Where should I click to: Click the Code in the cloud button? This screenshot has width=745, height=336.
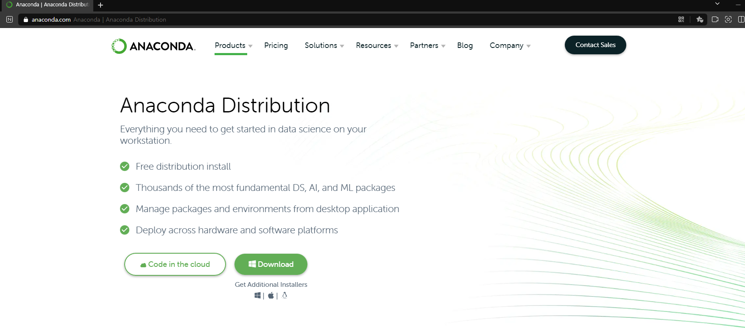coord(175,264)
